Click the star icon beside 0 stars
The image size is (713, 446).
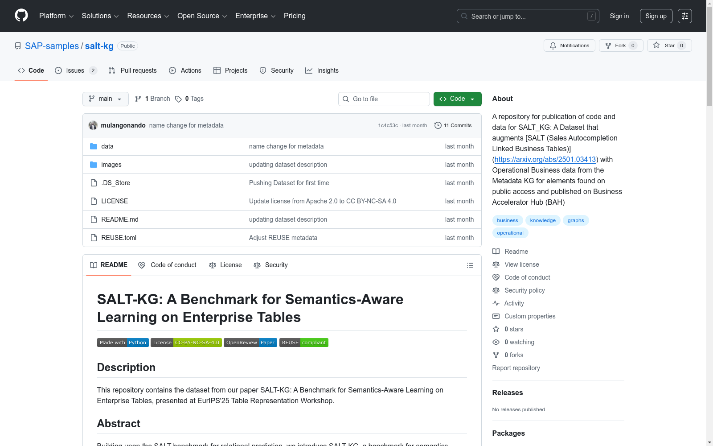pos(496,329)
